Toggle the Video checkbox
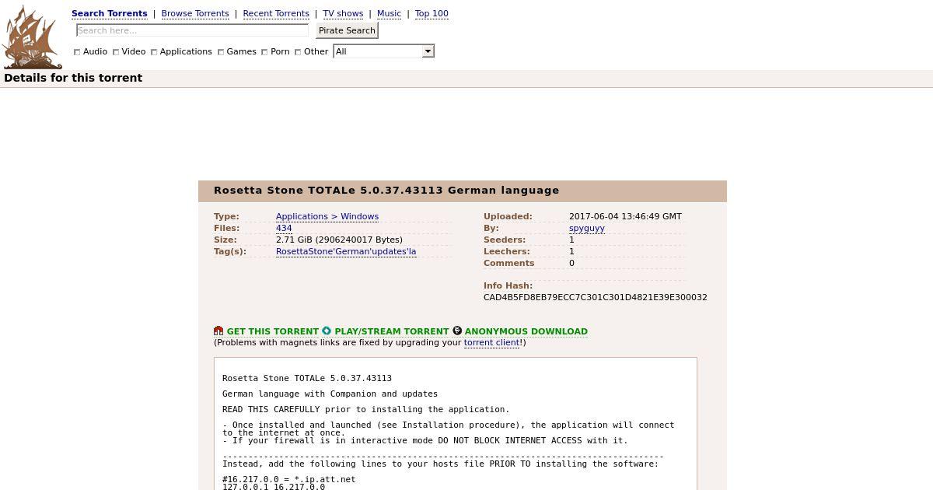The width and height of the screenshot is (933, 490). 116,52
